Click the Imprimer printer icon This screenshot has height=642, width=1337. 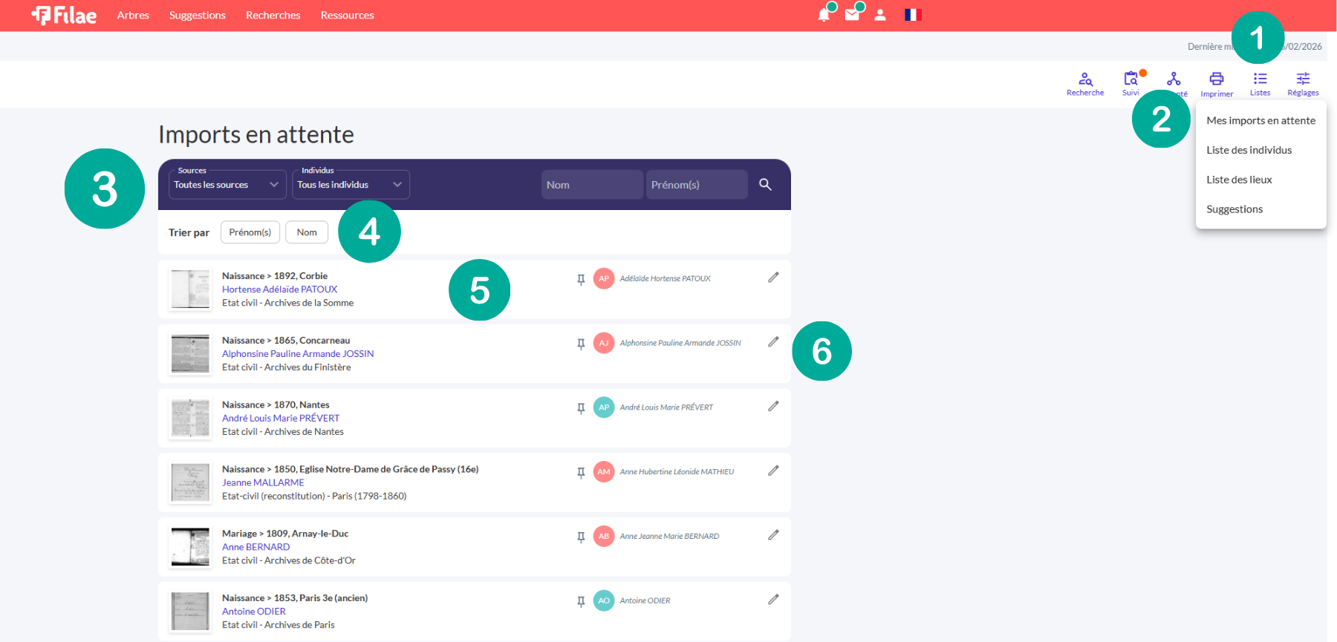click(x=1217, y=83)
